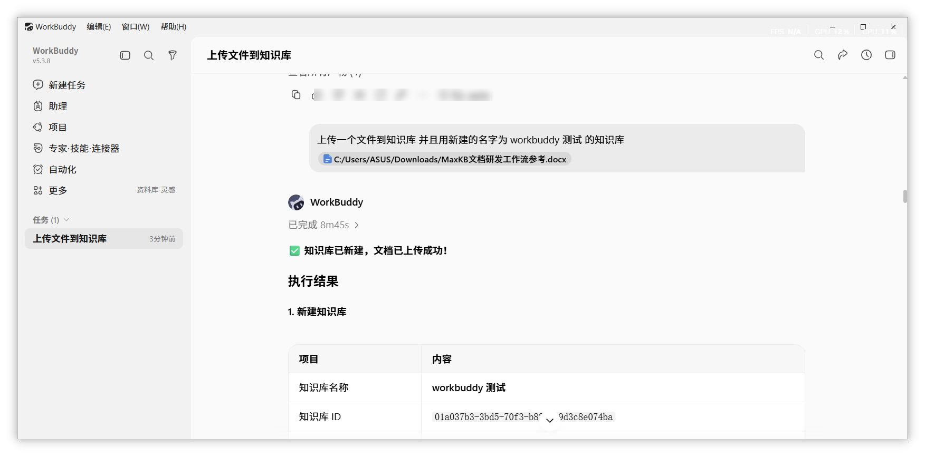Click the vertical scrollbar thumb
This screenshot has width=925, height=456.
[x=905, y=196]
